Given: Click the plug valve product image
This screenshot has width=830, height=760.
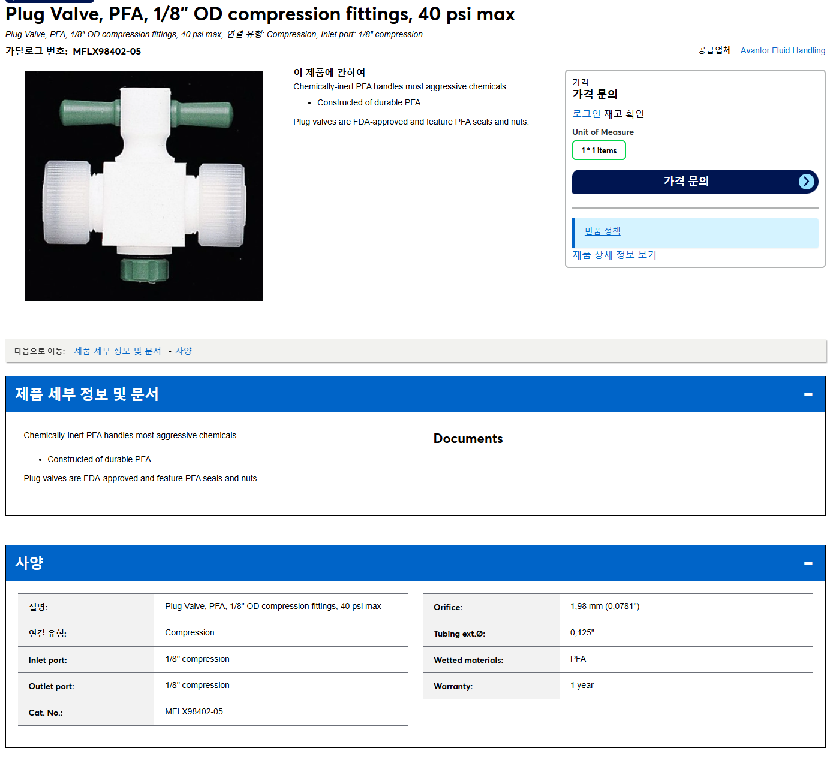Looking at the screenshot, I should [144, 186].
